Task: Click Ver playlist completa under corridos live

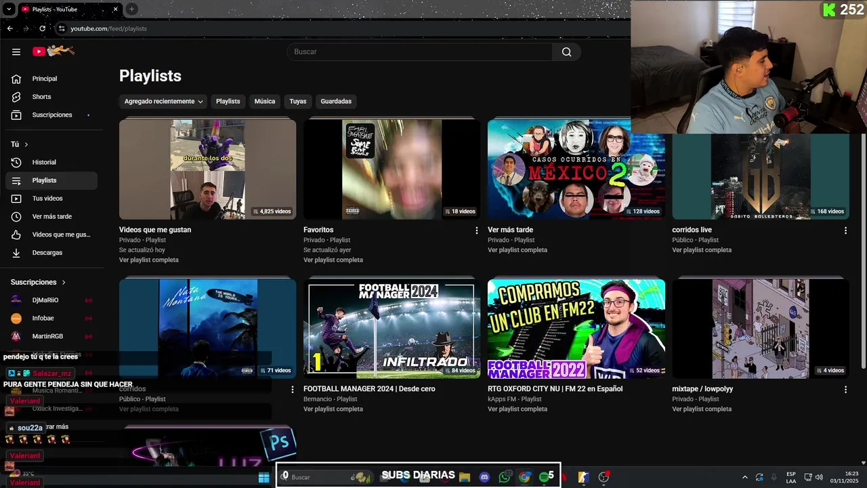Action: [702, 250]
